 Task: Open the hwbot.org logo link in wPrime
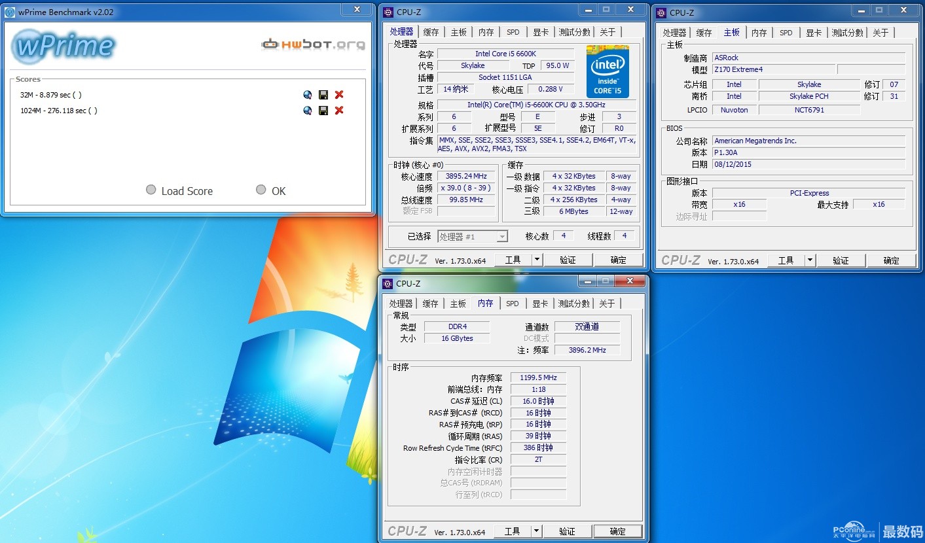point(314,44)
